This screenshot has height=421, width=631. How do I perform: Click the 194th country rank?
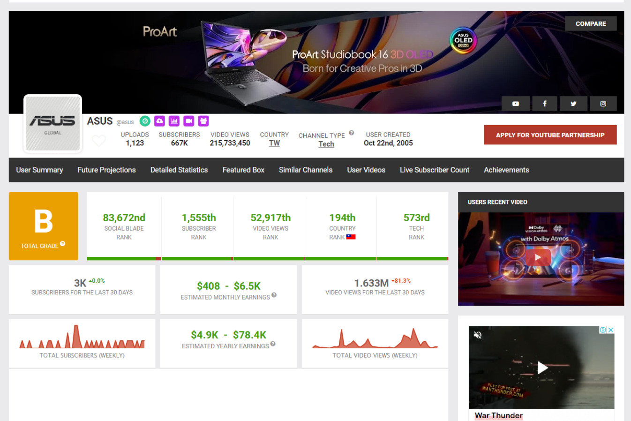click(342, 218)
